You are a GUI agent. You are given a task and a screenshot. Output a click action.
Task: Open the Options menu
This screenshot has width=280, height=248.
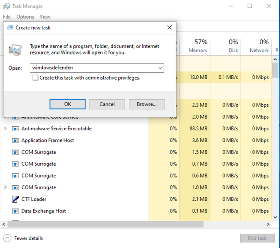click(x=25, y=17)
